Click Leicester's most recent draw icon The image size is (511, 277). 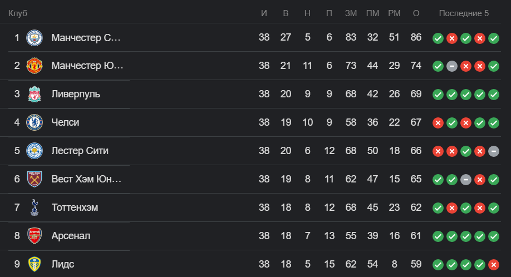(x=494, y=151)
